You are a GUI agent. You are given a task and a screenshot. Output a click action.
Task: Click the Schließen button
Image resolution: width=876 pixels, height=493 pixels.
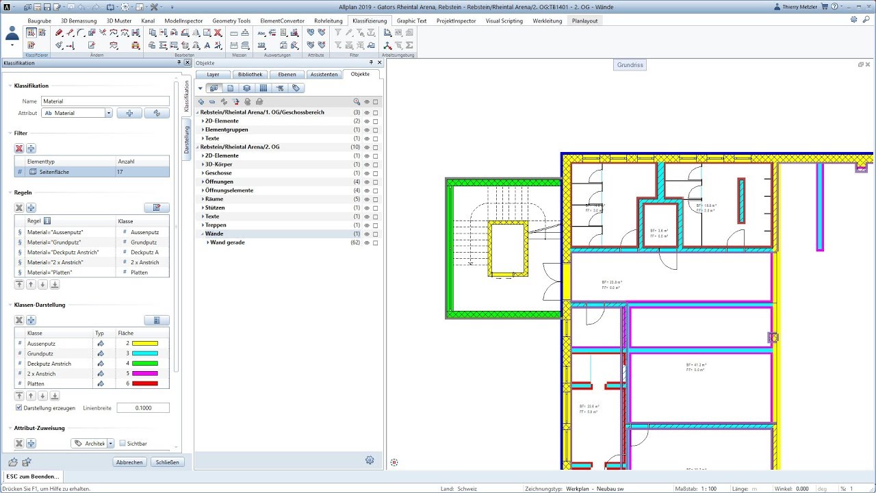[167, 462]
